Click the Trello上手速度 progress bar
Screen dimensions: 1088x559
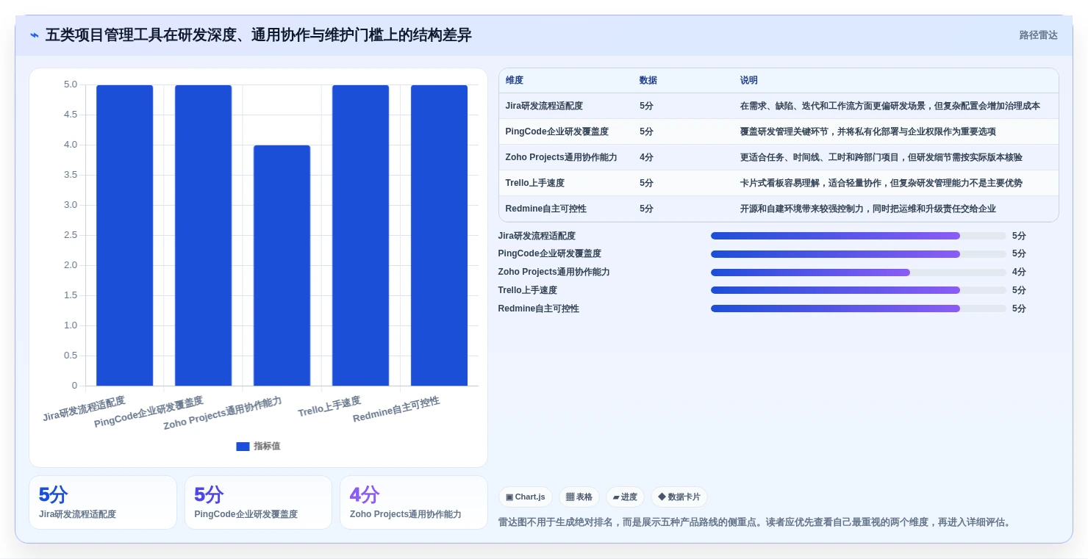[858, 290]
